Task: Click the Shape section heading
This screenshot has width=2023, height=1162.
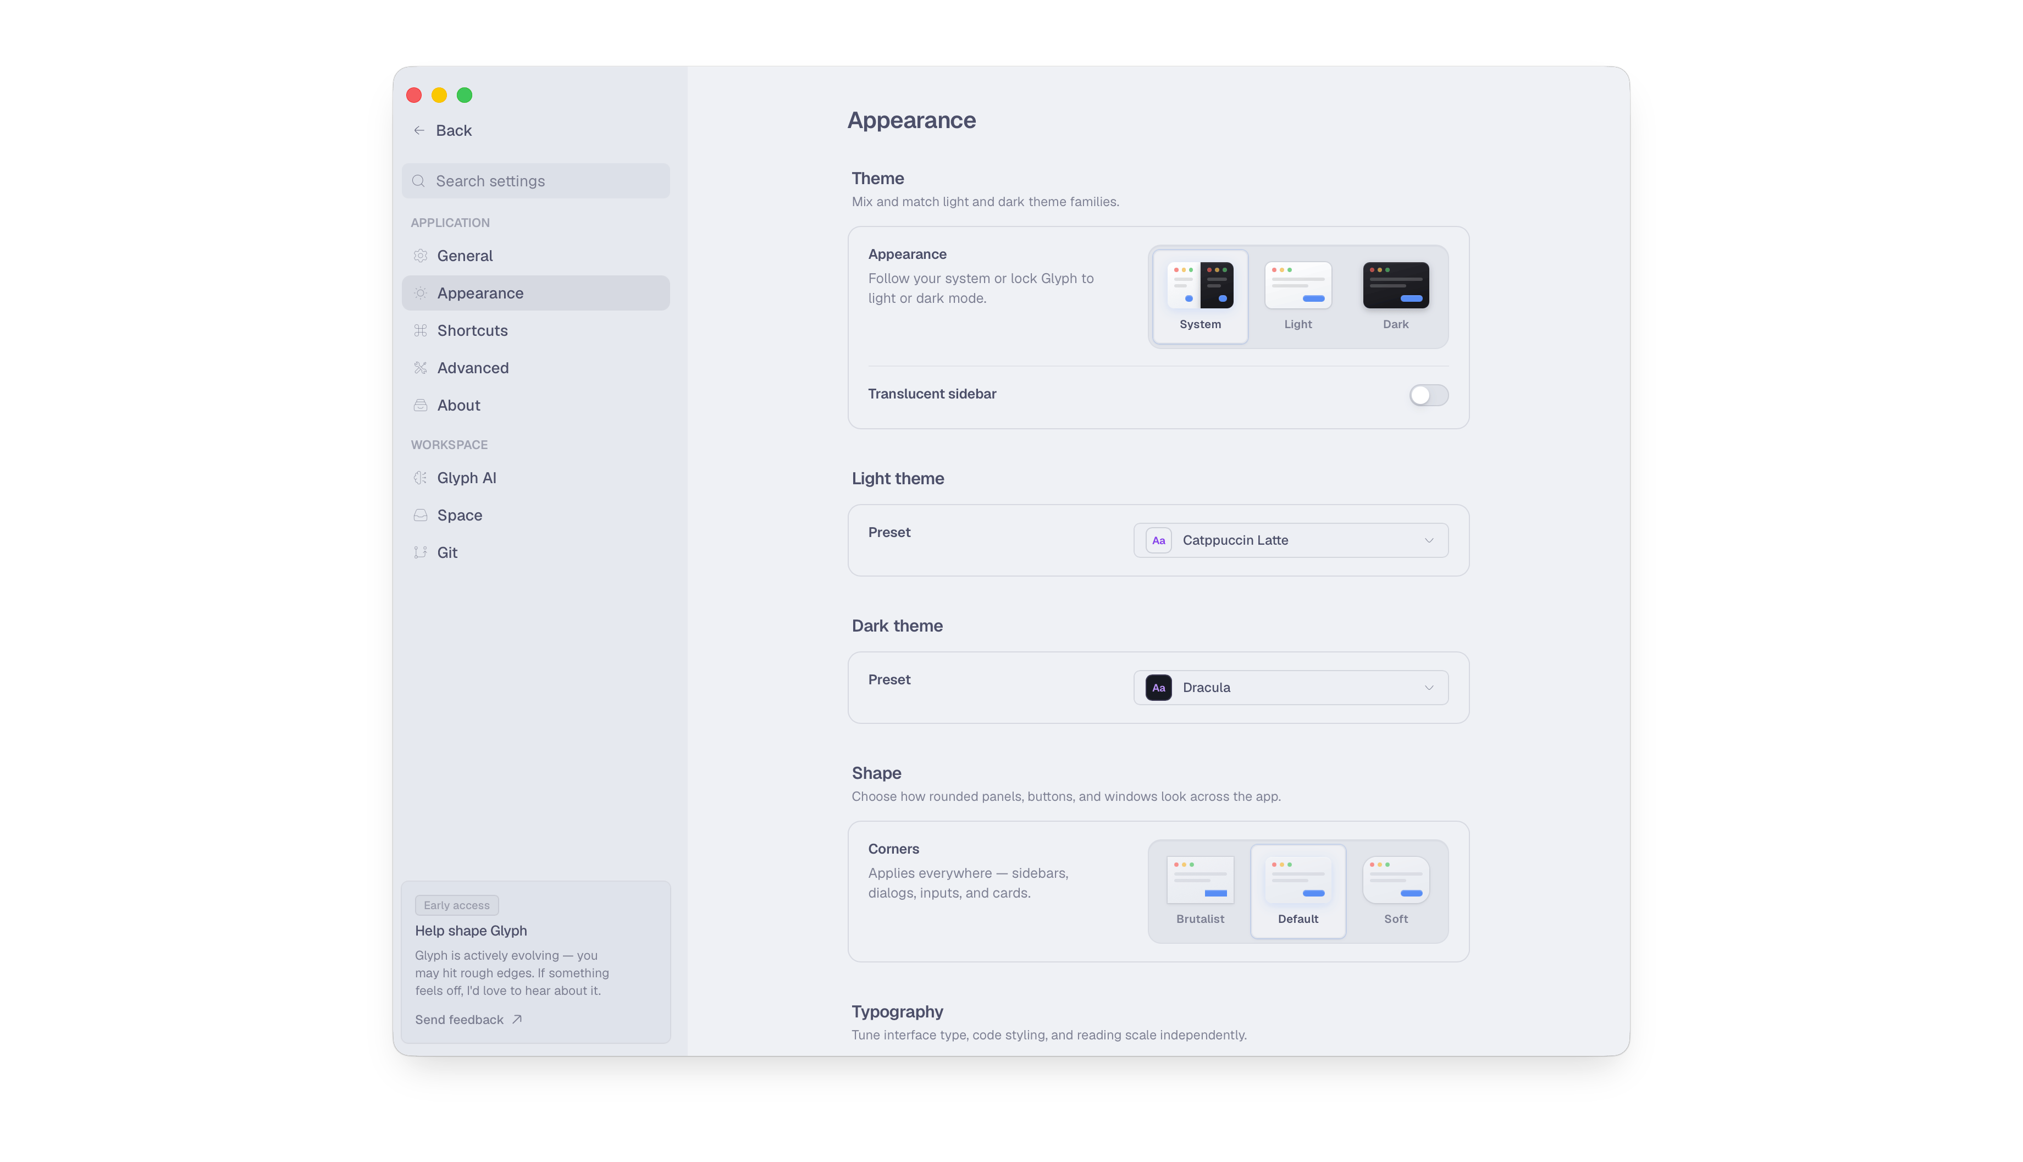Action: click(x=876, y=772)
